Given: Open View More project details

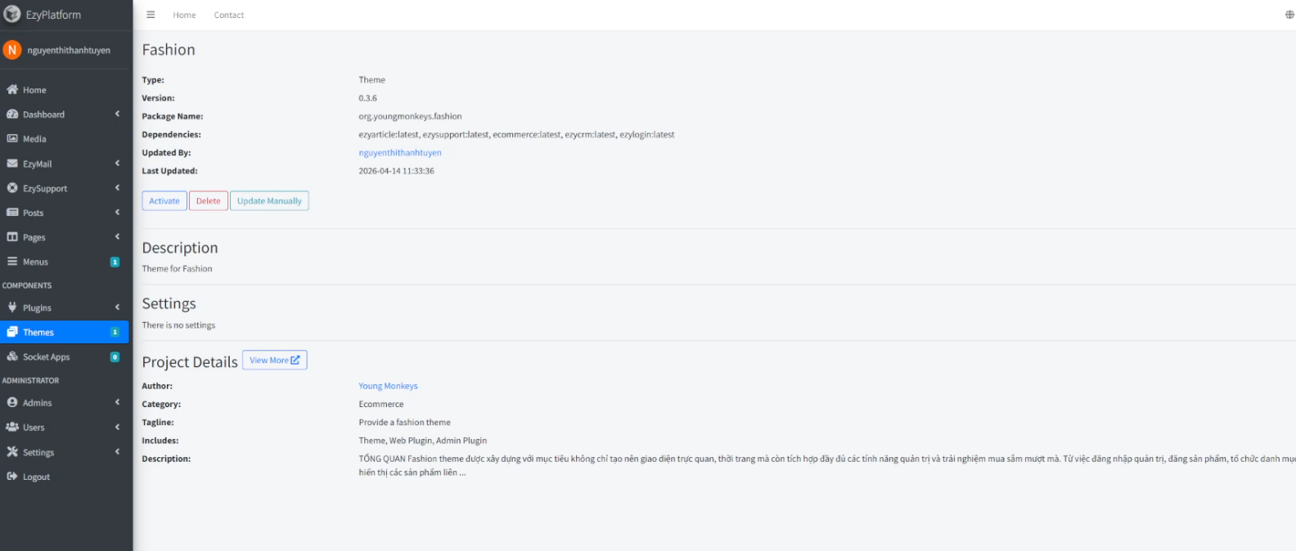Looking at the screenshot, I should (274, 361).
